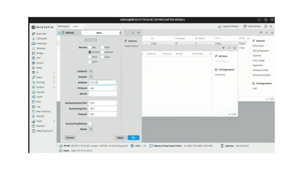Click the Update WinBox icon
The width and height of the screenshot is (303, 170).
[x=219, y=26]
